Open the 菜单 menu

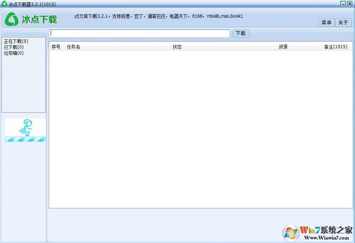(326, 22)
